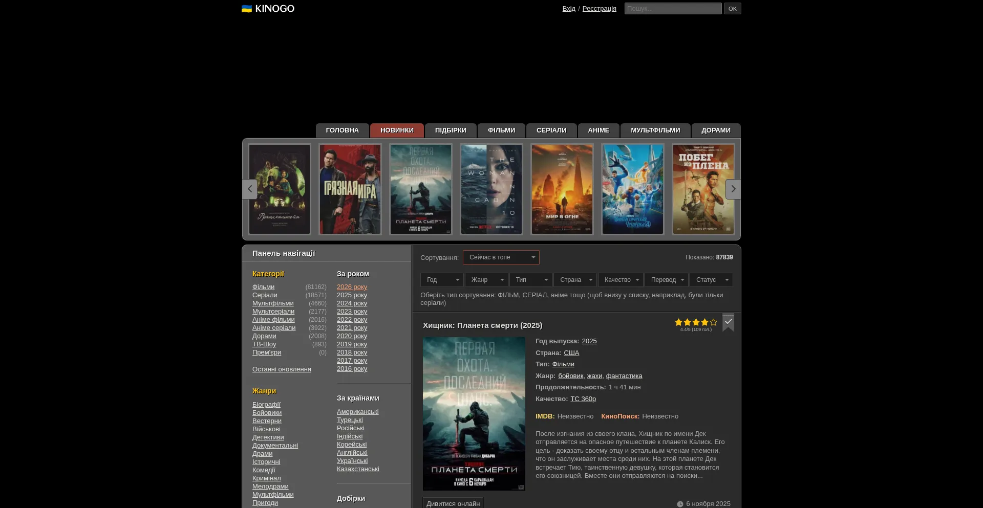
Task: Expand the Год filter dropdown
Action: point(442,280)
